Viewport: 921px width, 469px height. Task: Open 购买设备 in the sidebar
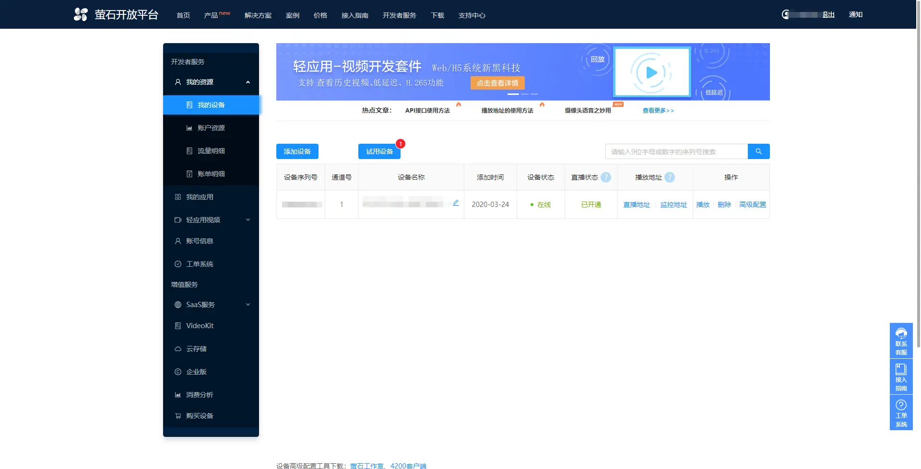[x=211, y=416]
